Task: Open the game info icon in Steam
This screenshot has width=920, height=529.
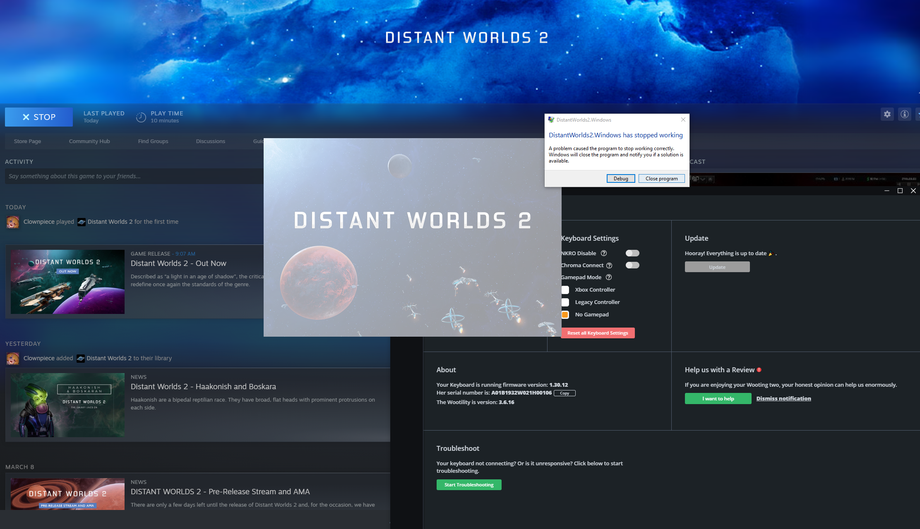Action: [x=905, y=114]
